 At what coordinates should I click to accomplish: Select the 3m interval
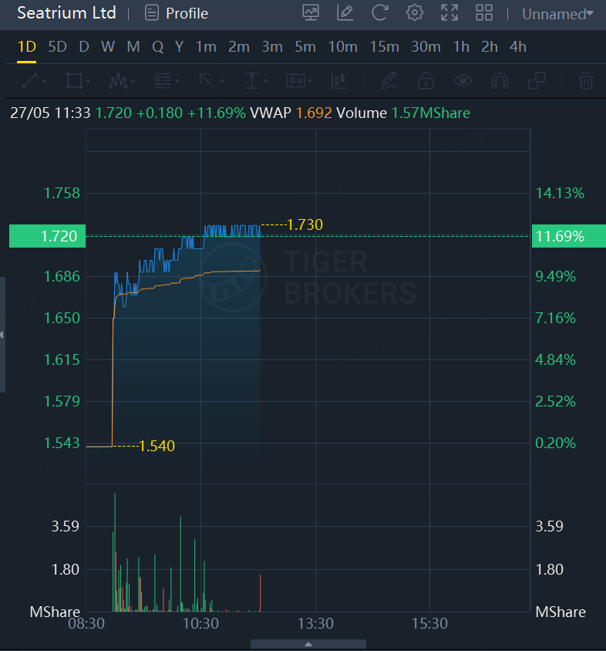pos(272,47)
